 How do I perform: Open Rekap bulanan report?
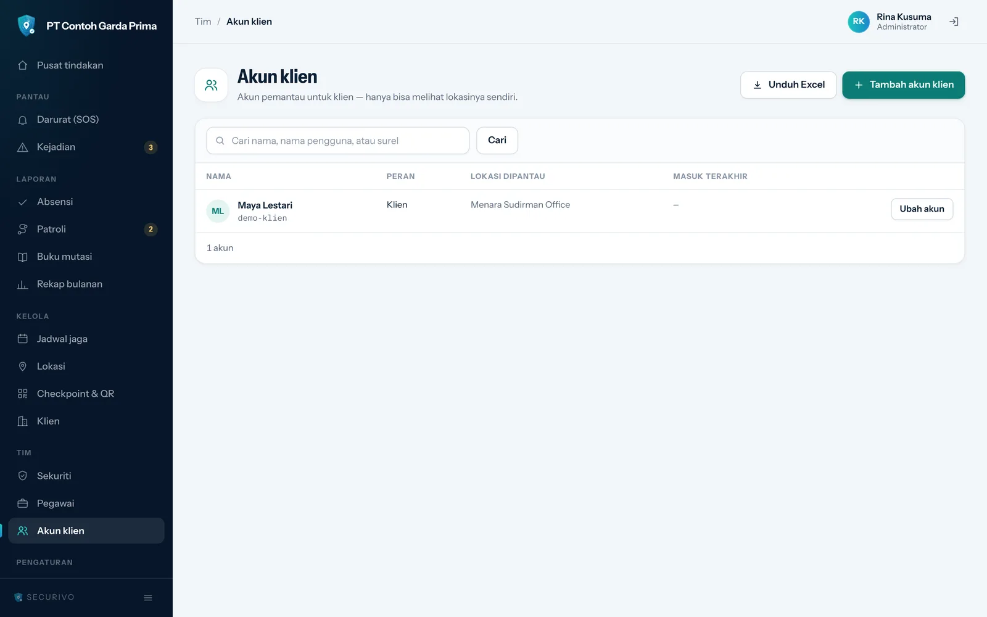tap(86, 284)
